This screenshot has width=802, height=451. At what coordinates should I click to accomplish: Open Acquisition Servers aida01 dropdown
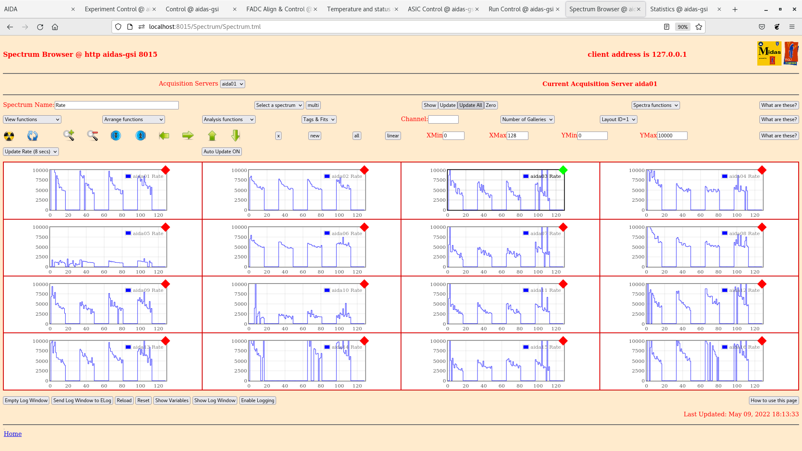(x=233, y=84)
